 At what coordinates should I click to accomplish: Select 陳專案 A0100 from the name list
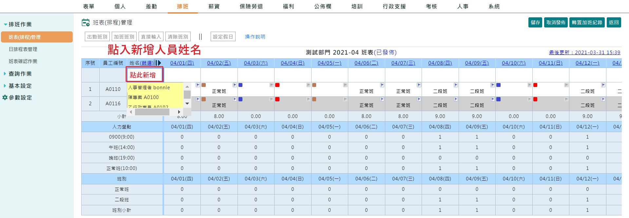[143, 97]
